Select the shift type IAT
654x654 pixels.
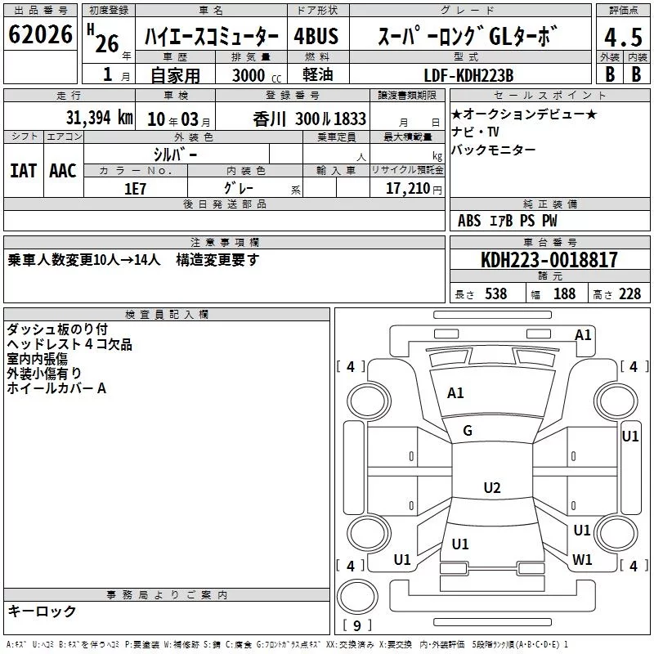[x=23, y=171]
